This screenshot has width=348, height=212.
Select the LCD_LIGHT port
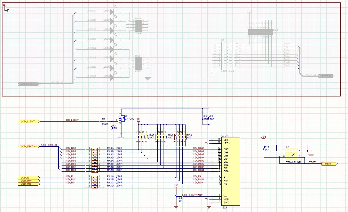[29, 121]
